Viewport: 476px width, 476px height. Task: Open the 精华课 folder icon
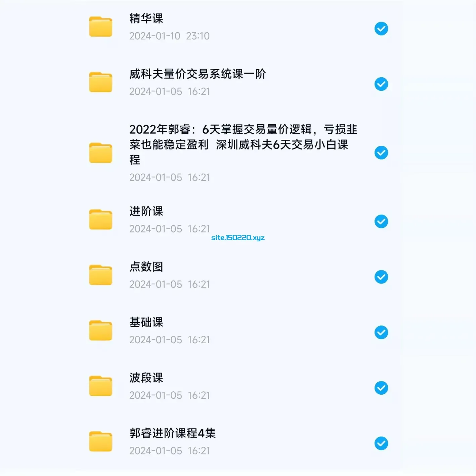100,27
